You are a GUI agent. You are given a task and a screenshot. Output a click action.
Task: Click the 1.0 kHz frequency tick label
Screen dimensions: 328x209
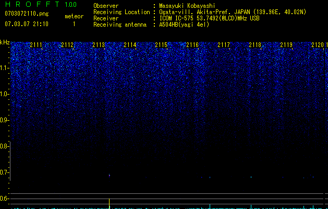point(4,94)
